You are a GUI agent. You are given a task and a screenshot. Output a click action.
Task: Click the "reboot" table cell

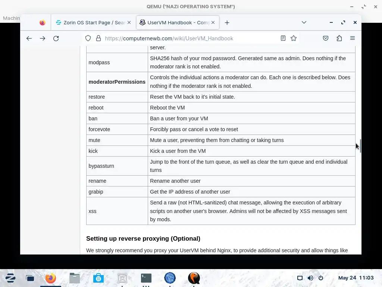117,108
